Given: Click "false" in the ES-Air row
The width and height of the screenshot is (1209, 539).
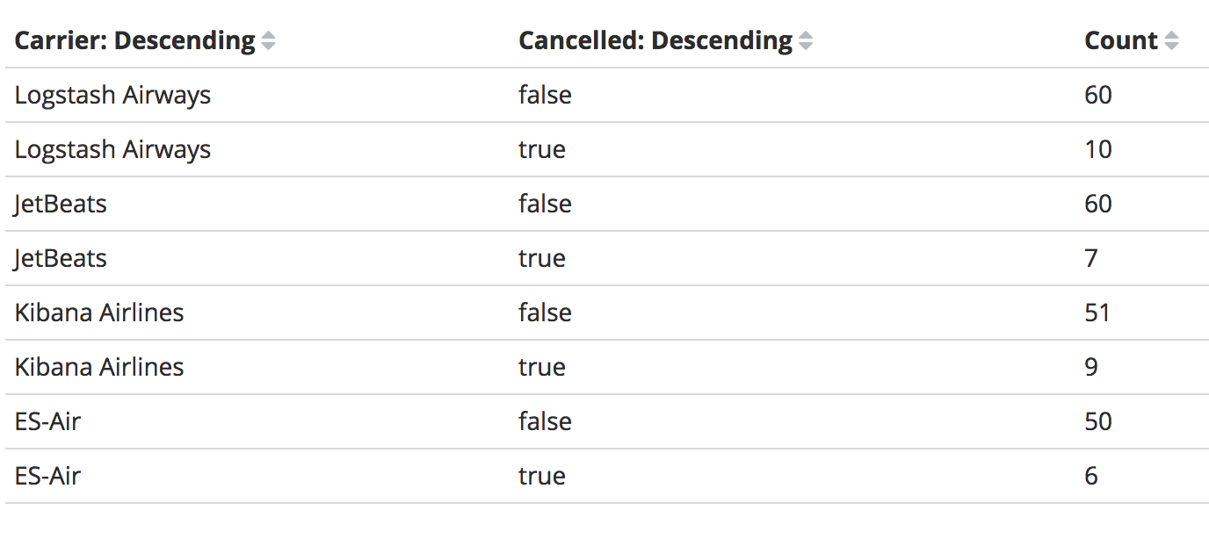Looking at the screenshot, I should (545, 421).
